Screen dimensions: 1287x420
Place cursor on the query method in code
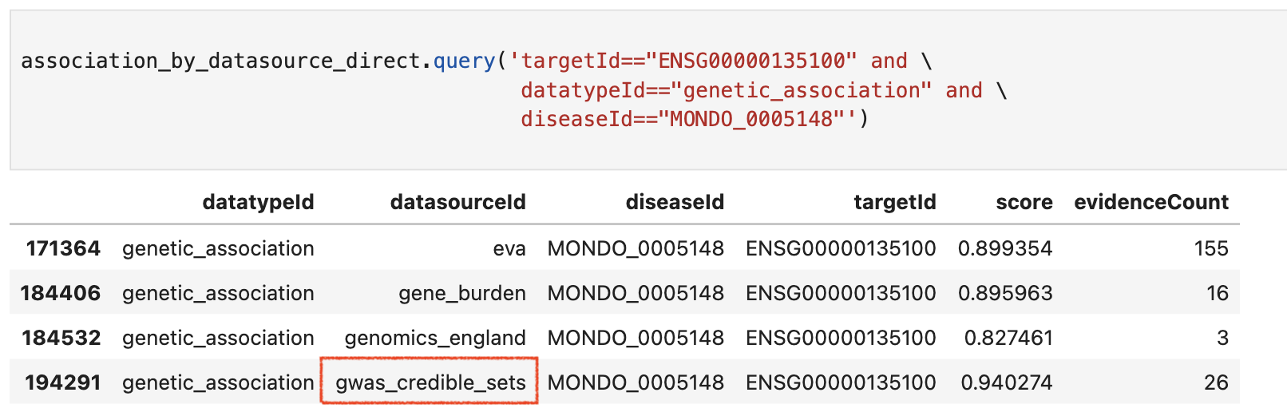pyautogui.click(x=464, y=61)
